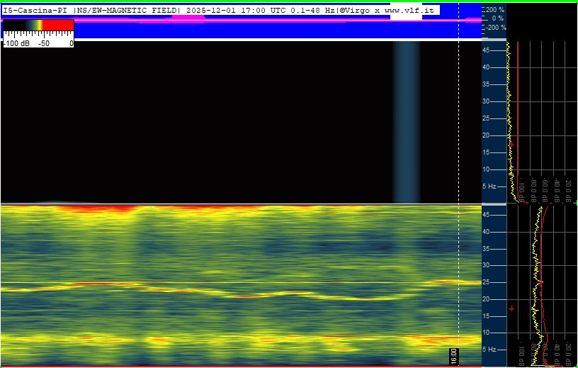This screenshot has height=368, width=578.
Task: Click the green plus marker at right edge
Action: coord(575,203)
